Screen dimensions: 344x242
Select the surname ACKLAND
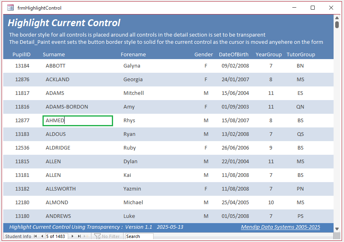pyautogui.click(x=57, y=80)
